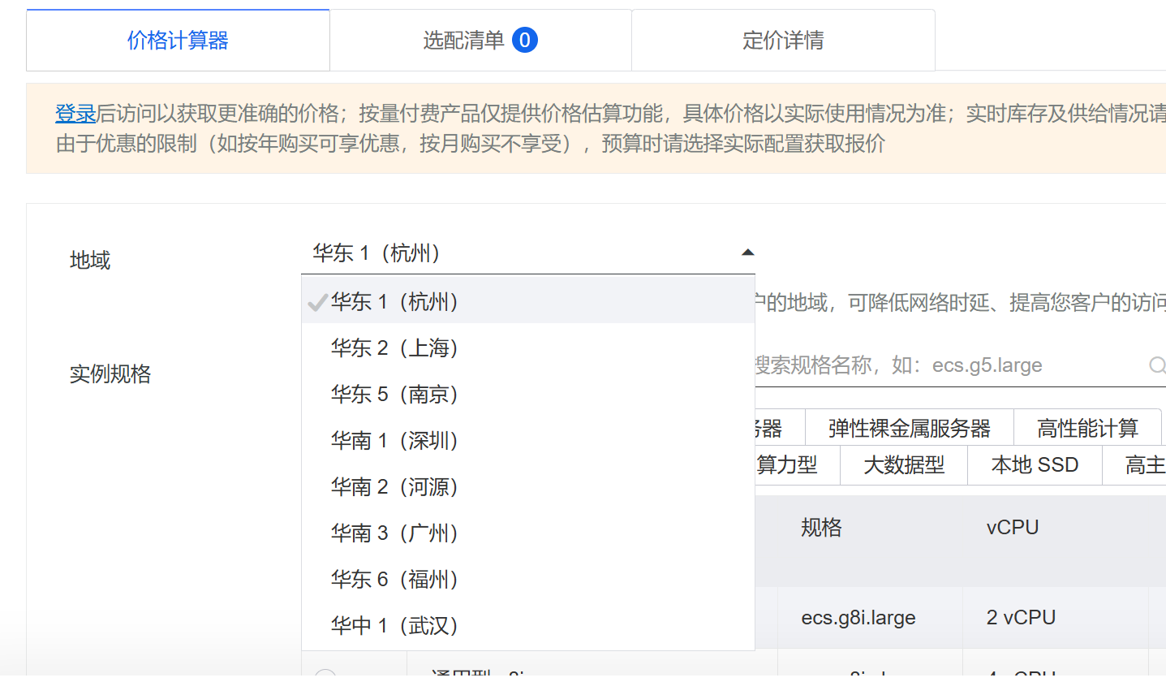Click the 选配清单 count badge 0
This screenshot has height=682, width=1166.
pyautogui.click(x=525, y=40)
